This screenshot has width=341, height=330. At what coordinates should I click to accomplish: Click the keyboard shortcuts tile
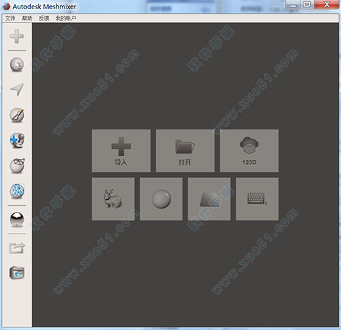257,199
